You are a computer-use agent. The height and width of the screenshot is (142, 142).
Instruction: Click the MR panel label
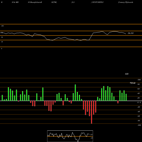[x=127, y=74]
